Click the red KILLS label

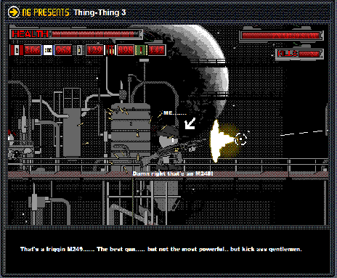pyautogui.click(x=288, y=54)
